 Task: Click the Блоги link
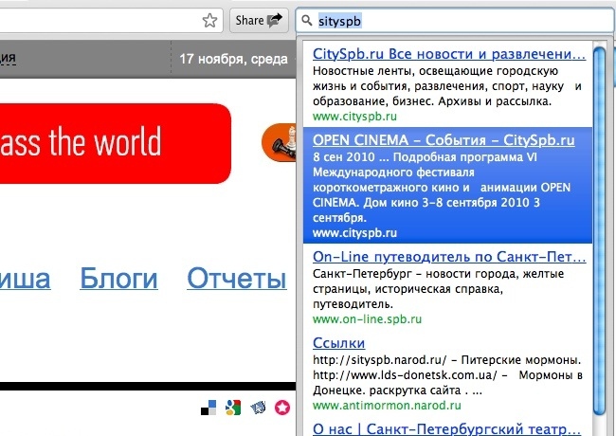(118, 279)
